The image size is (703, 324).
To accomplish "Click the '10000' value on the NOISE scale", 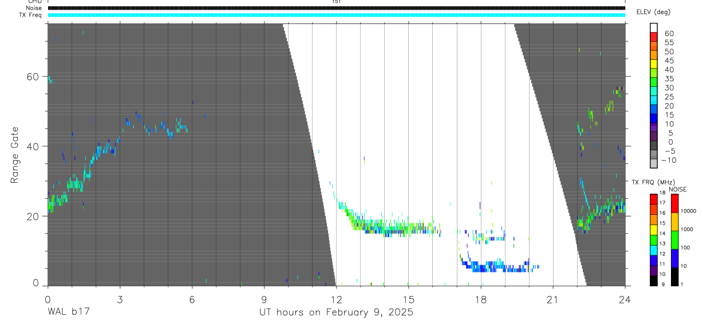I will 688,211.
